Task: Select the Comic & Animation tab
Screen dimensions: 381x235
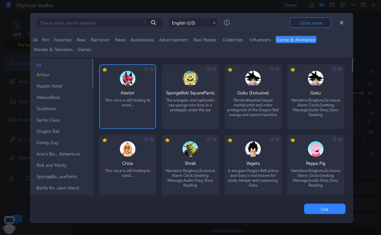Action: [296, 40]
